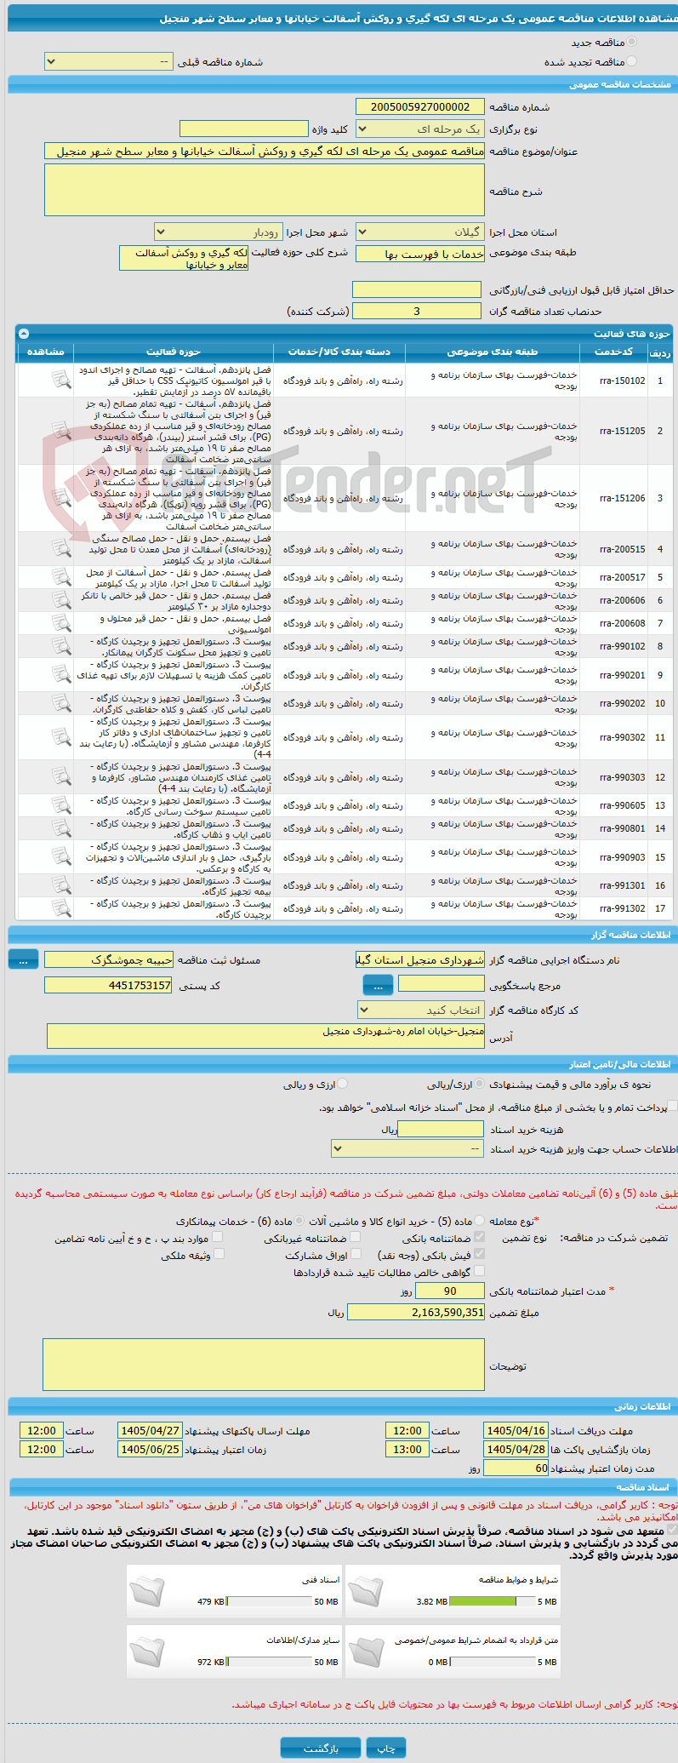678x1763 pixels.
Task: View details of row rra-990202
Action: pyautogui.click(x=61, y=702)
